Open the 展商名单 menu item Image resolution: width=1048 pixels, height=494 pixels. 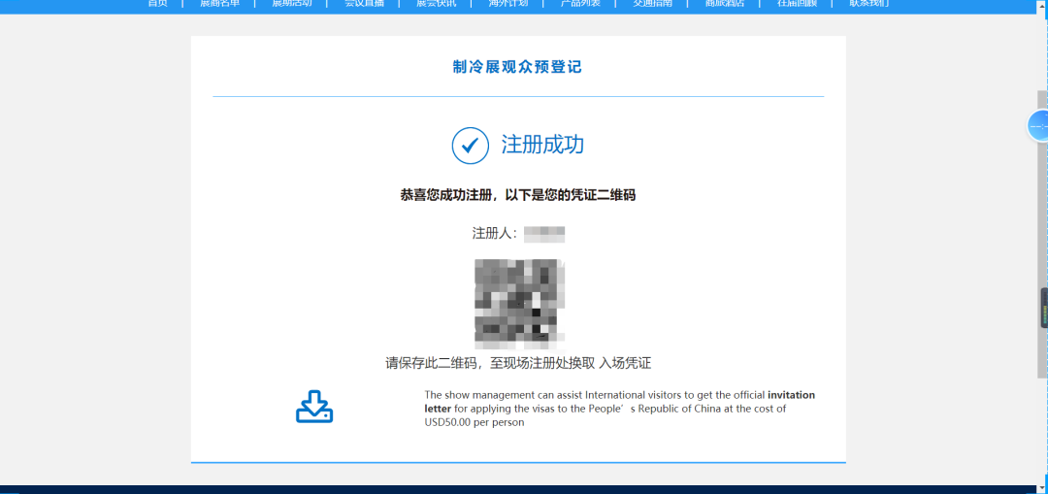click(219, 3)
